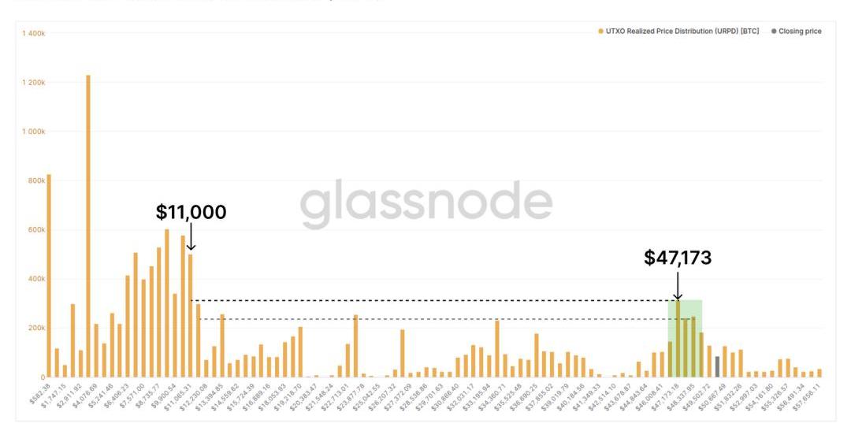Click the $57,656.11 x-axis label

click(x=807, y=398)
